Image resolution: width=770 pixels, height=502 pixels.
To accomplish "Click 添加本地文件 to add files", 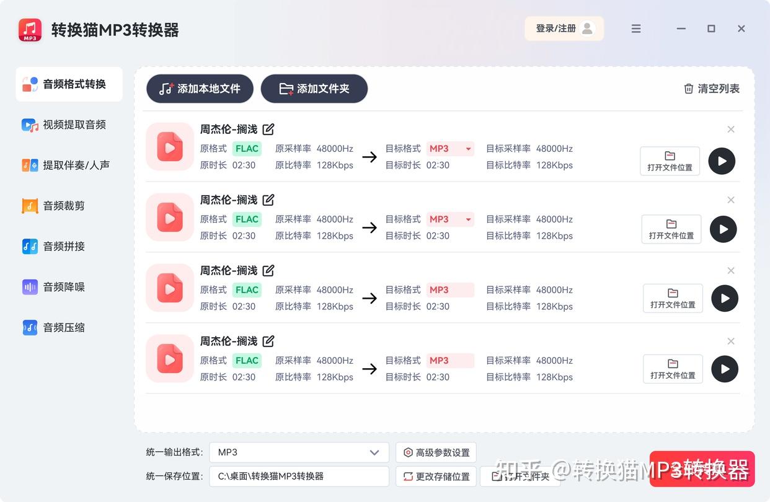I will coord(199,89).
